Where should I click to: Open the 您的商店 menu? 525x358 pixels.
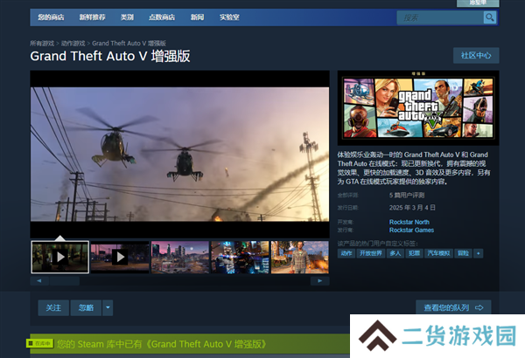[x=51, y=17]
